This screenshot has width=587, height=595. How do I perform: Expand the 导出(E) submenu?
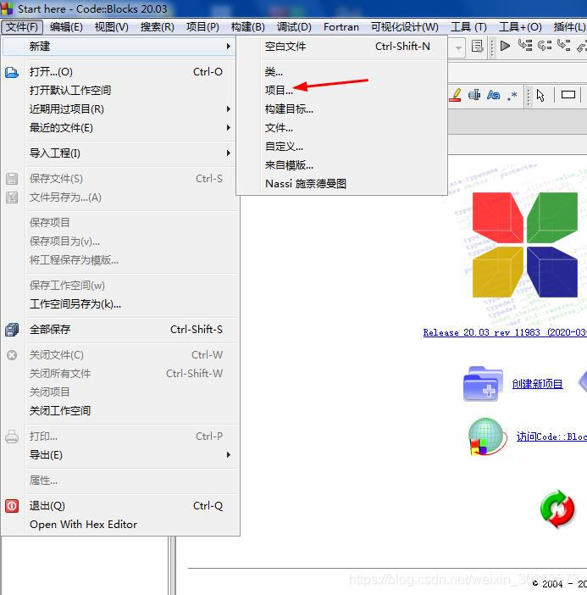[x=229, y=454]
